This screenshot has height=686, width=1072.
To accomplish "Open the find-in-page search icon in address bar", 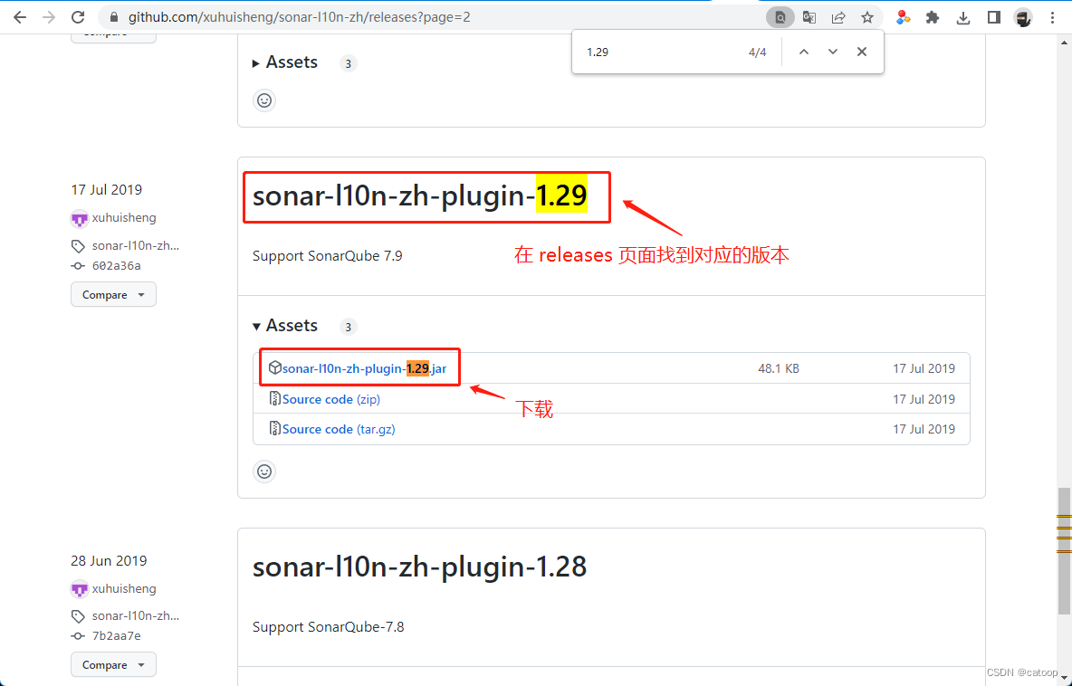I will pyautogui.click(x=780, y=18).
